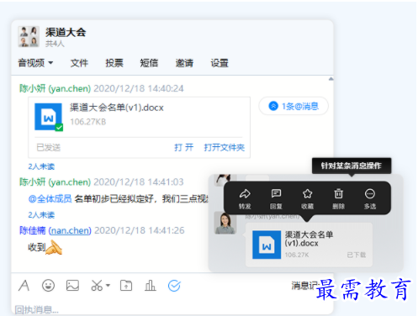Click the 打开 link on the file card
The height and width of the screenshot is (316, 418).
[184, 147]
